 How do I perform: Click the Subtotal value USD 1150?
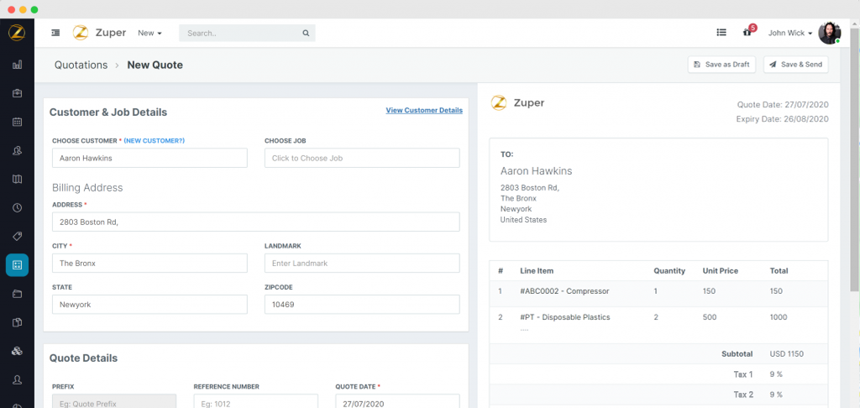coord(786,353)
